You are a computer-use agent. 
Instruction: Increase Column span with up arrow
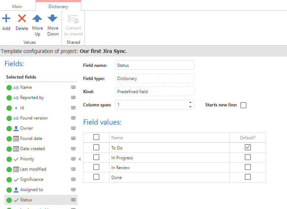click(190, 102)
